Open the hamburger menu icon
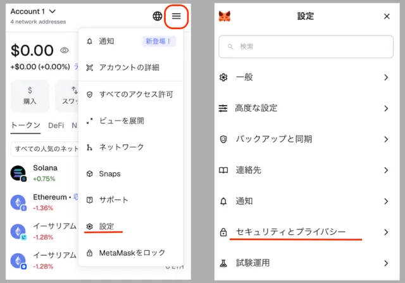The image size is (405, 283). 177,16
